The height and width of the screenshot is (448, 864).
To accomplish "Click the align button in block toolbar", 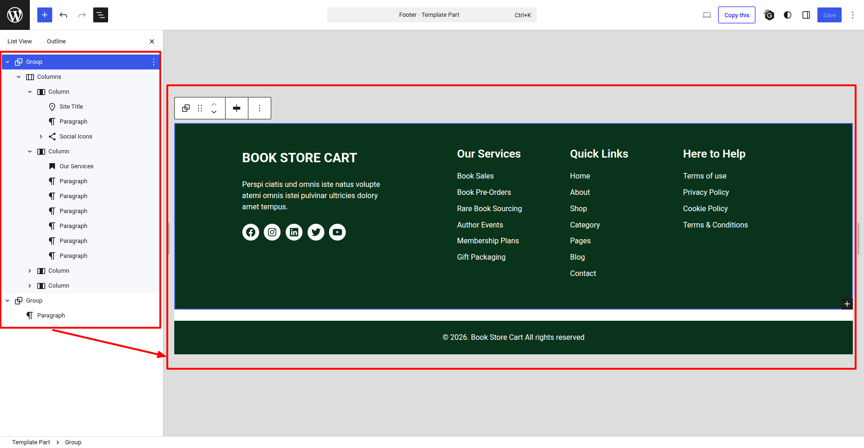I will point(237,108).
